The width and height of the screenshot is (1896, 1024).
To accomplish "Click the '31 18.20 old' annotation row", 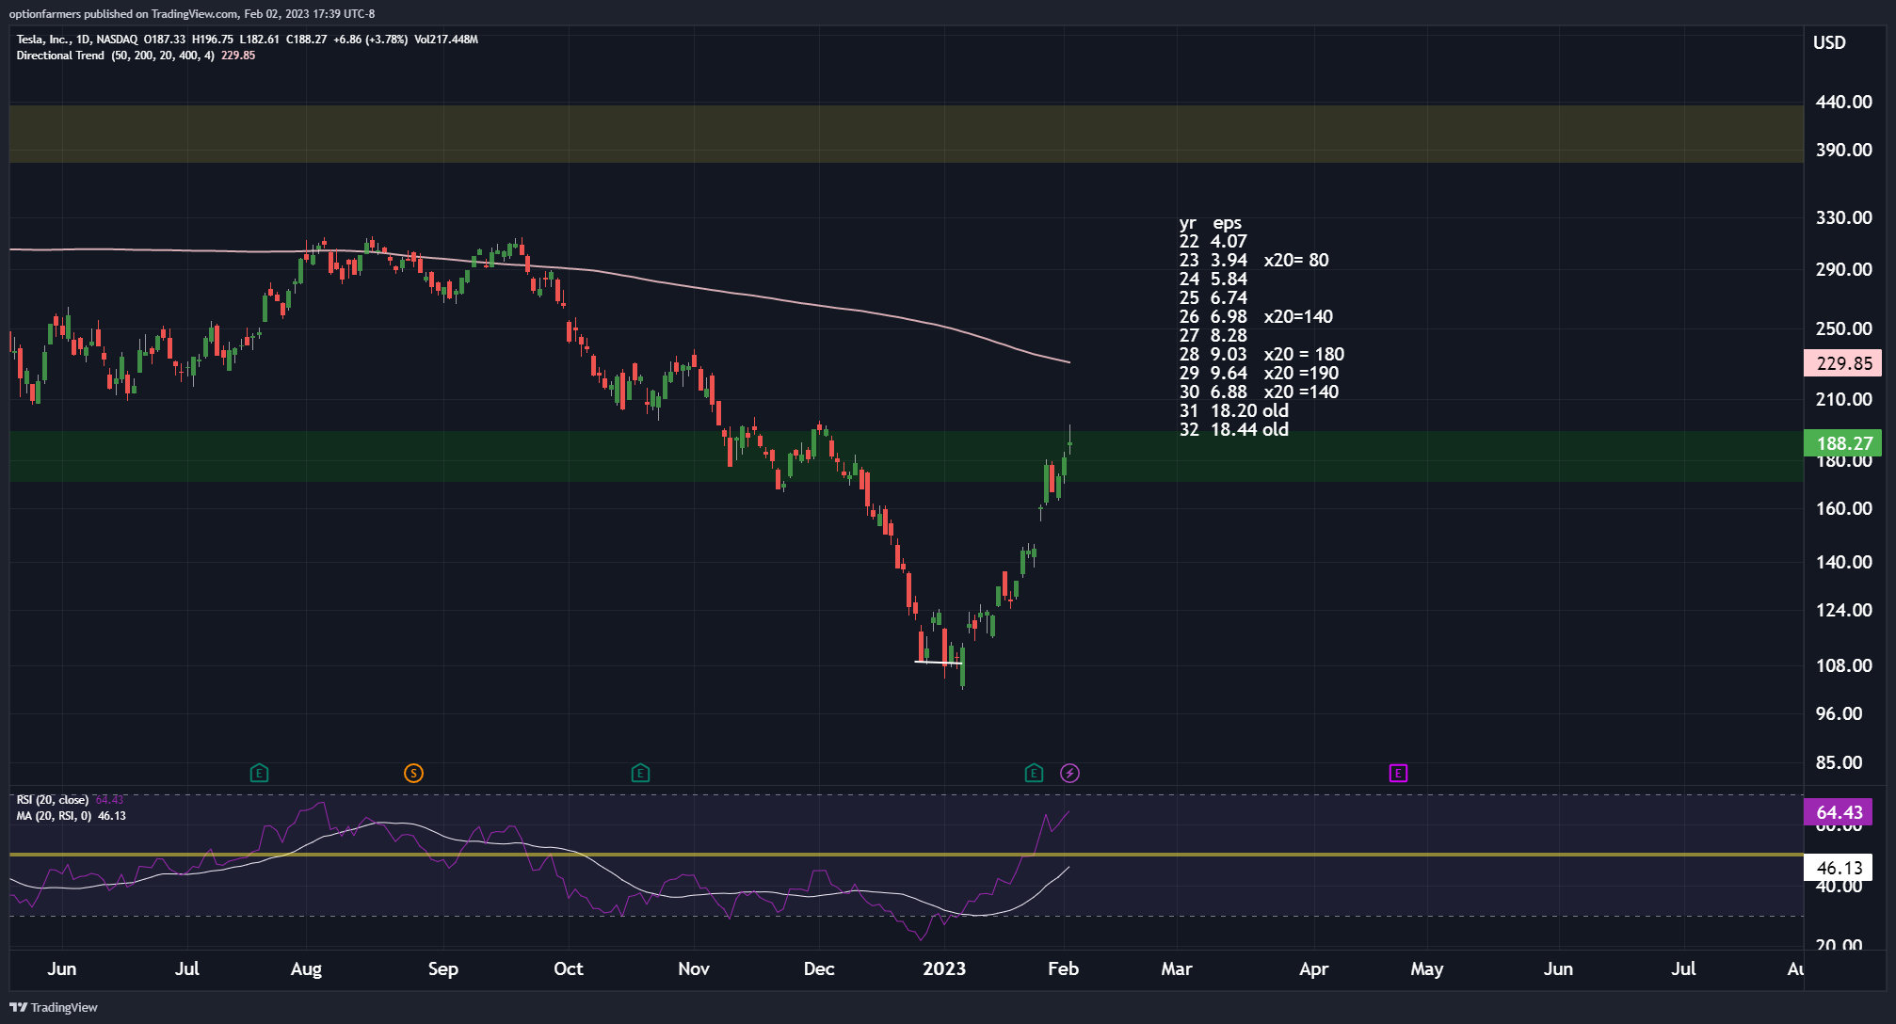I will pos(1234,411).
